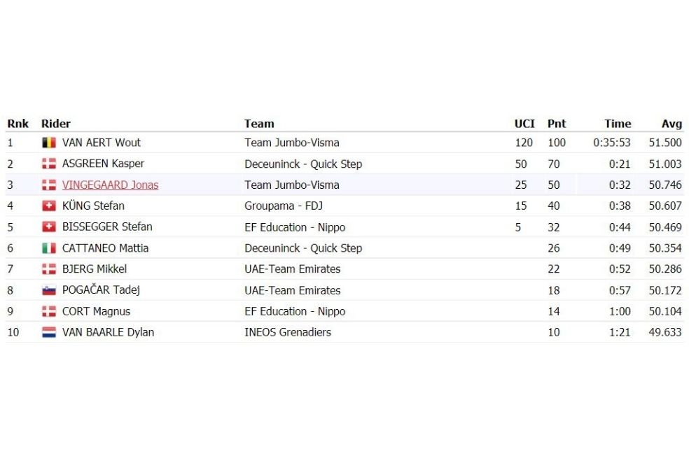This screenshot has width=689, height=458.
Task: Sort by the UCI column header
Action: (x=524, y=124)
